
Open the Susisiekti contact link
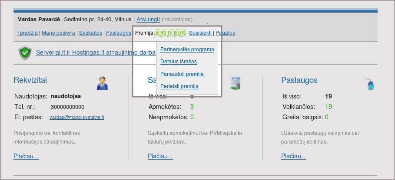click(x=200, y=33)
